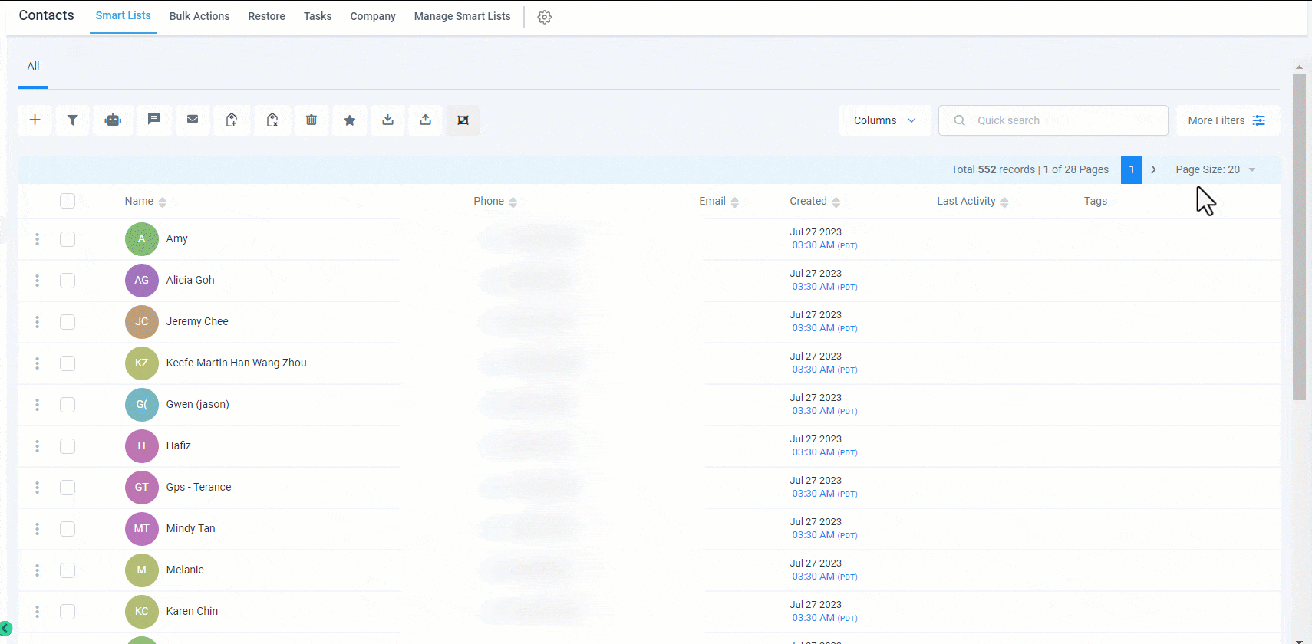1312x644 pixels.
Task: Open the three-dot menu for Alicia Goh
Action: pos(37,281)
